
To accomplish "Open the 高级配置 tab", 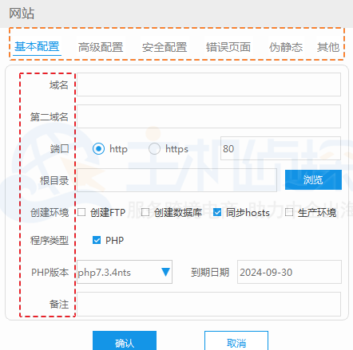I will (x=101, y=47).
